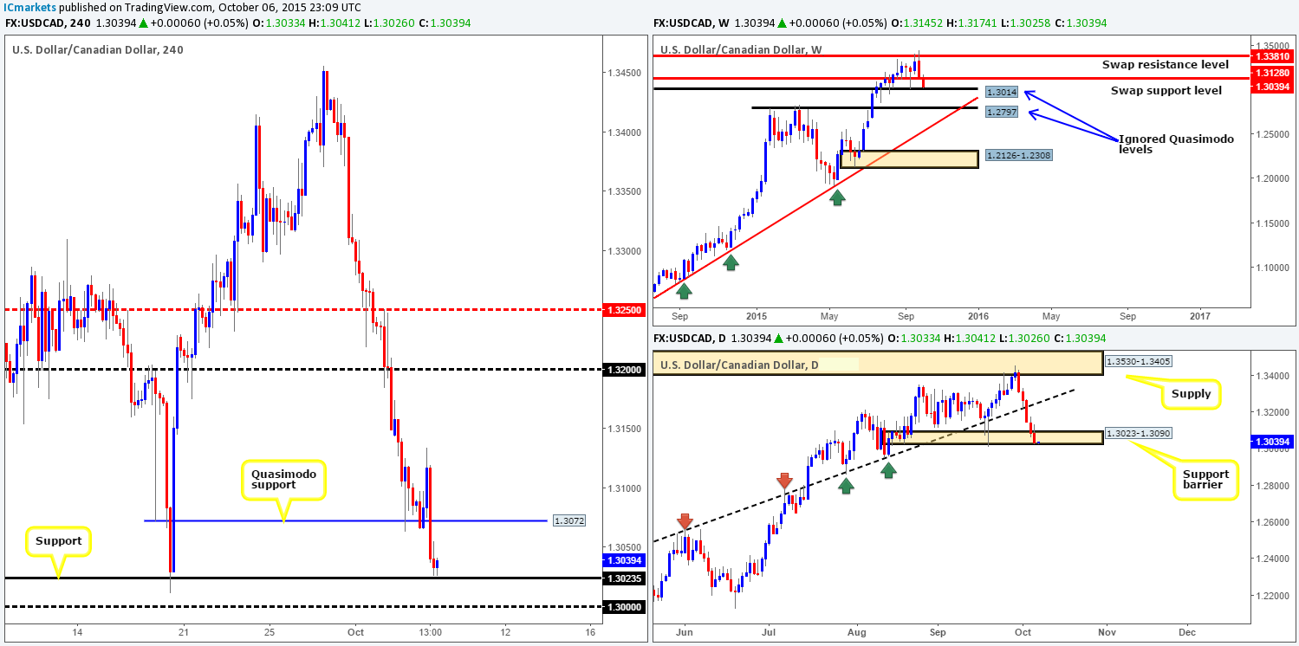Select the Swap resistance level text

pos(1165,64)
